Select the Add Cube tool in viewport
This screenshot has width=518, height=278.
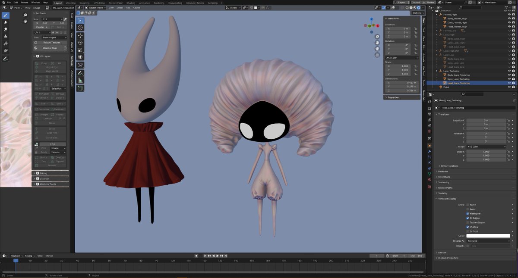pyautogui.click(x=80, y=88)
